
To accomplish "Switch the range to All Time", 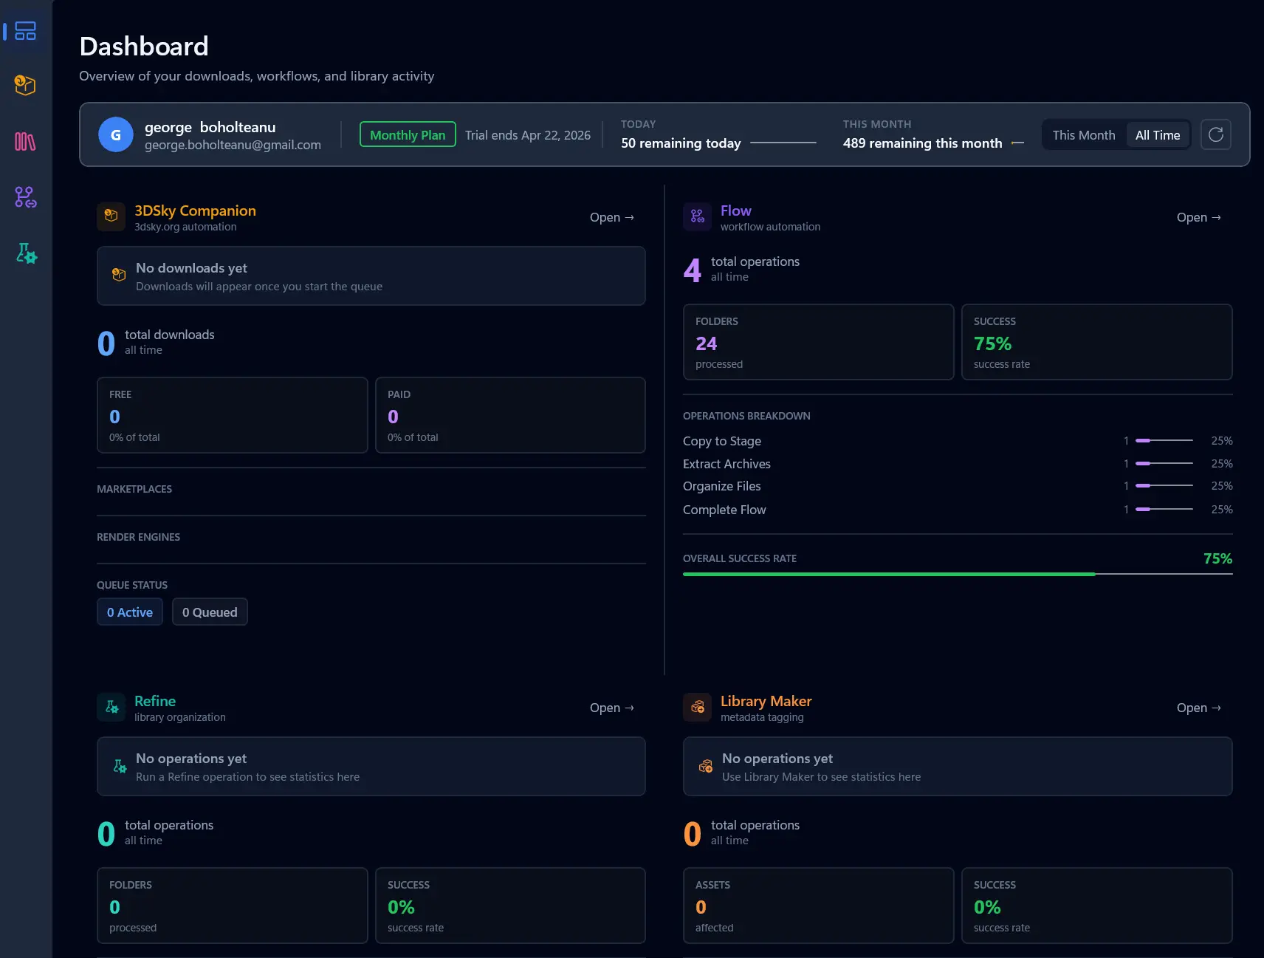I will point(1157,135).
